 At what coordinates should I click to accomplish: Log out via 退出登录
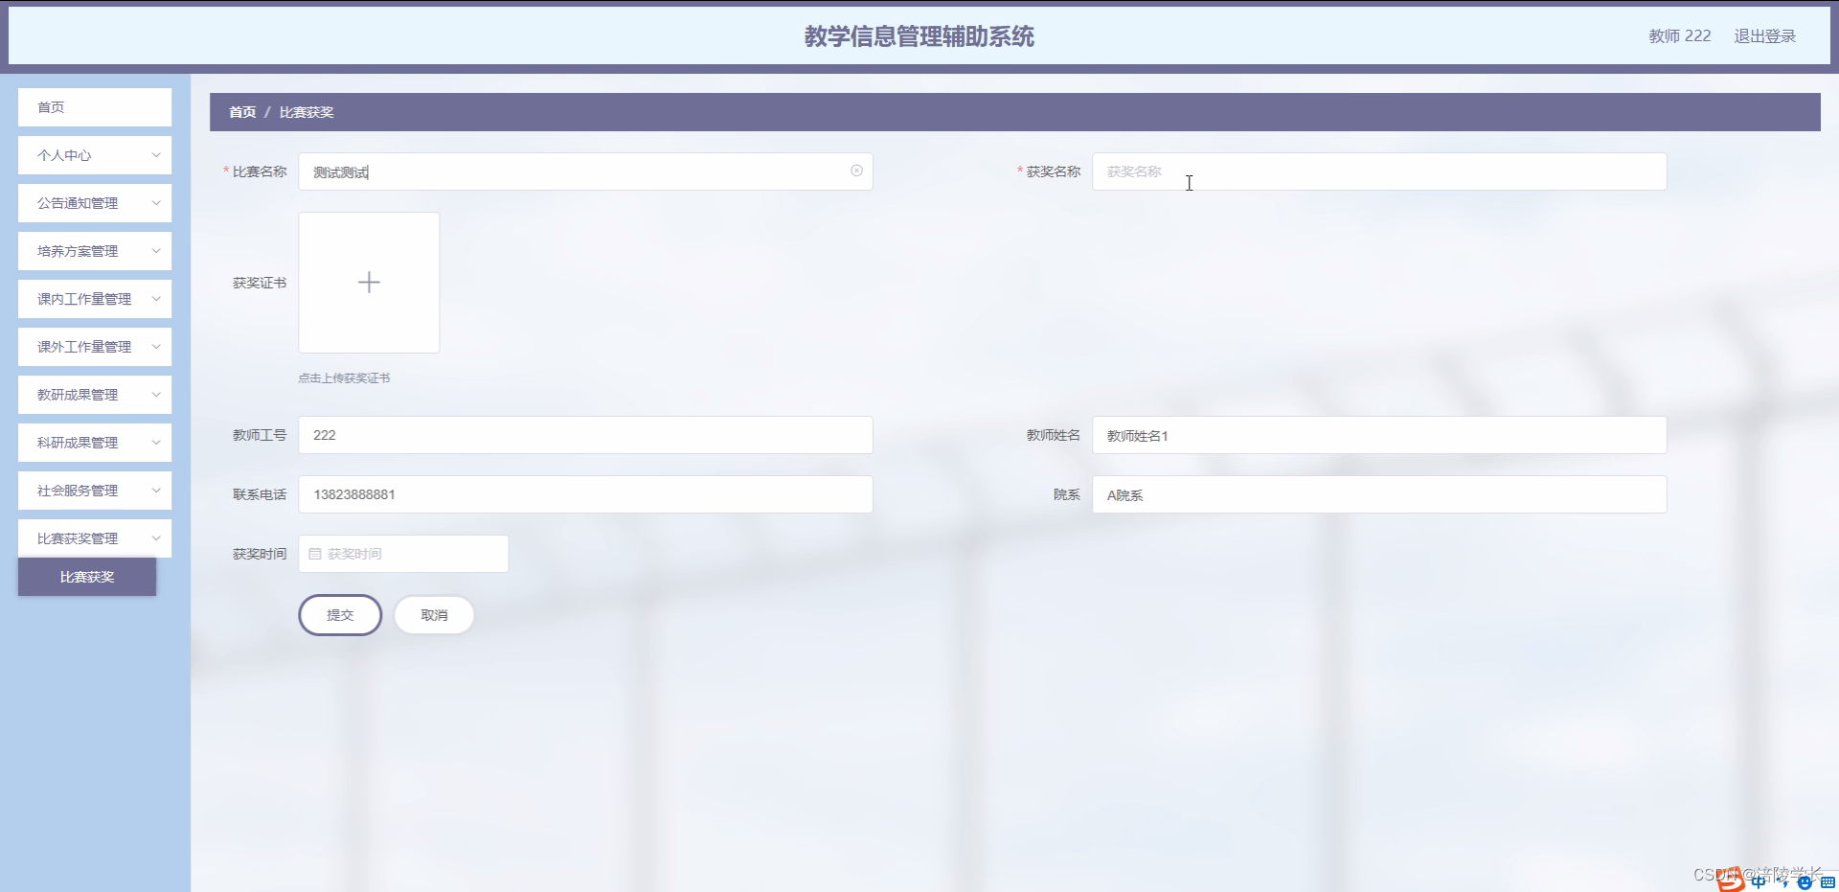tap(1765, 35)
